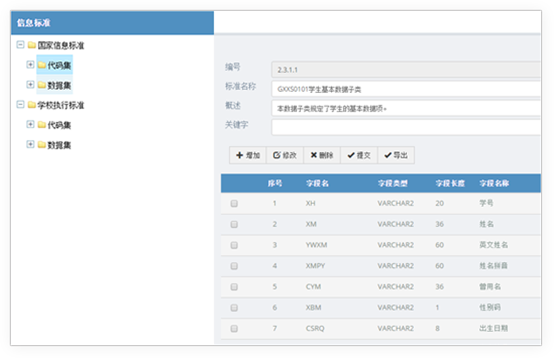The height and width of the screenshot is (358, 554).
Task: Click folder icon of 国家信息标准
Action: [32, 45]
